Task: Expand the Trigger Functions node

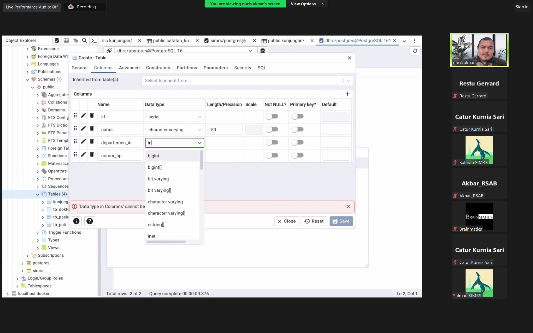Action: [x=38, y=233]
